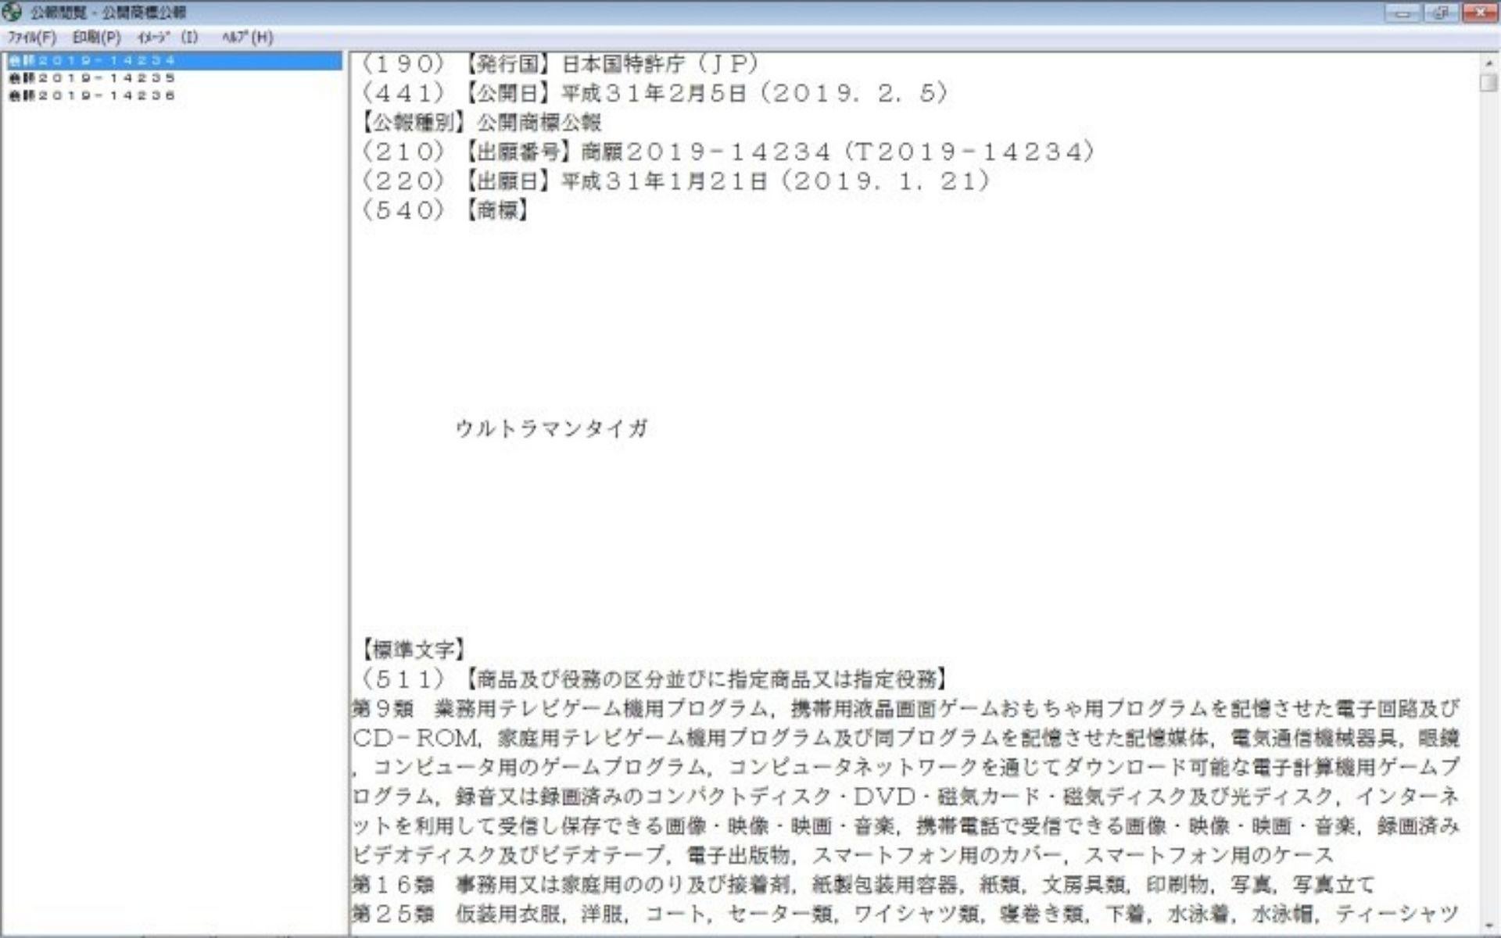The height and width of the screenshot is (938, 1501).
Task: Select list entry 2019-14236
Action: pyautogui.click(x=92, y=95)
